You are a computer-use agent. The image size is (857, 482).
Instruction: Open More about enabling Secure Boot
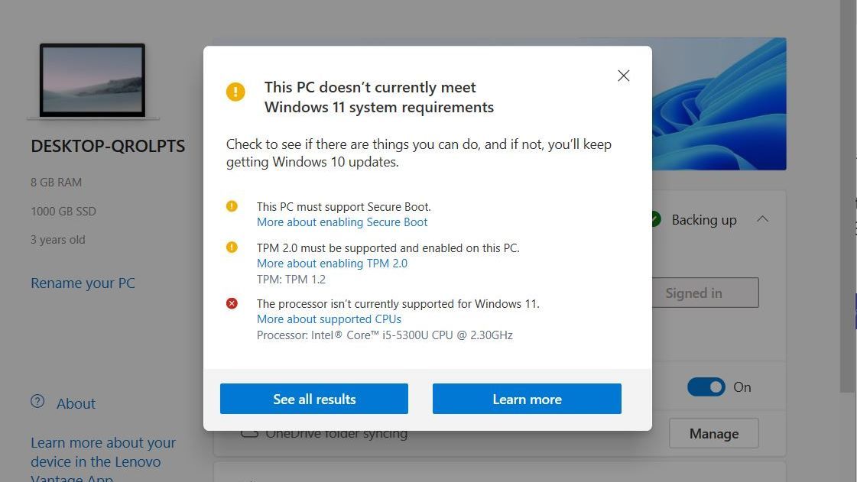(x=342, y=222)
